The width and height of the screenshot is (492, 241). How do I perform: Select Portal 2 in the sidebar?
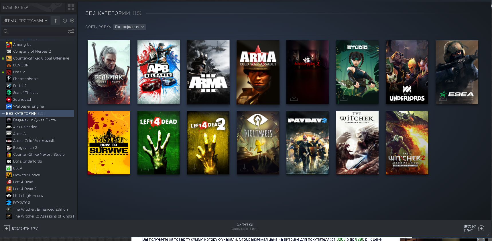point(20,86)
